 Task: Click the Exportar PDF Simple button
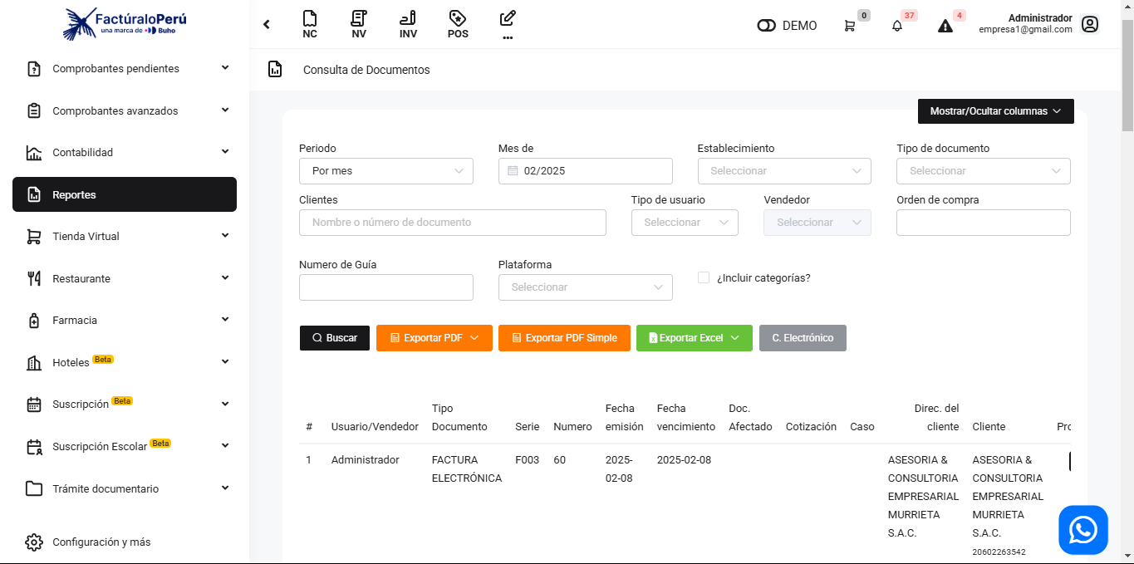[x=564, y=338]
